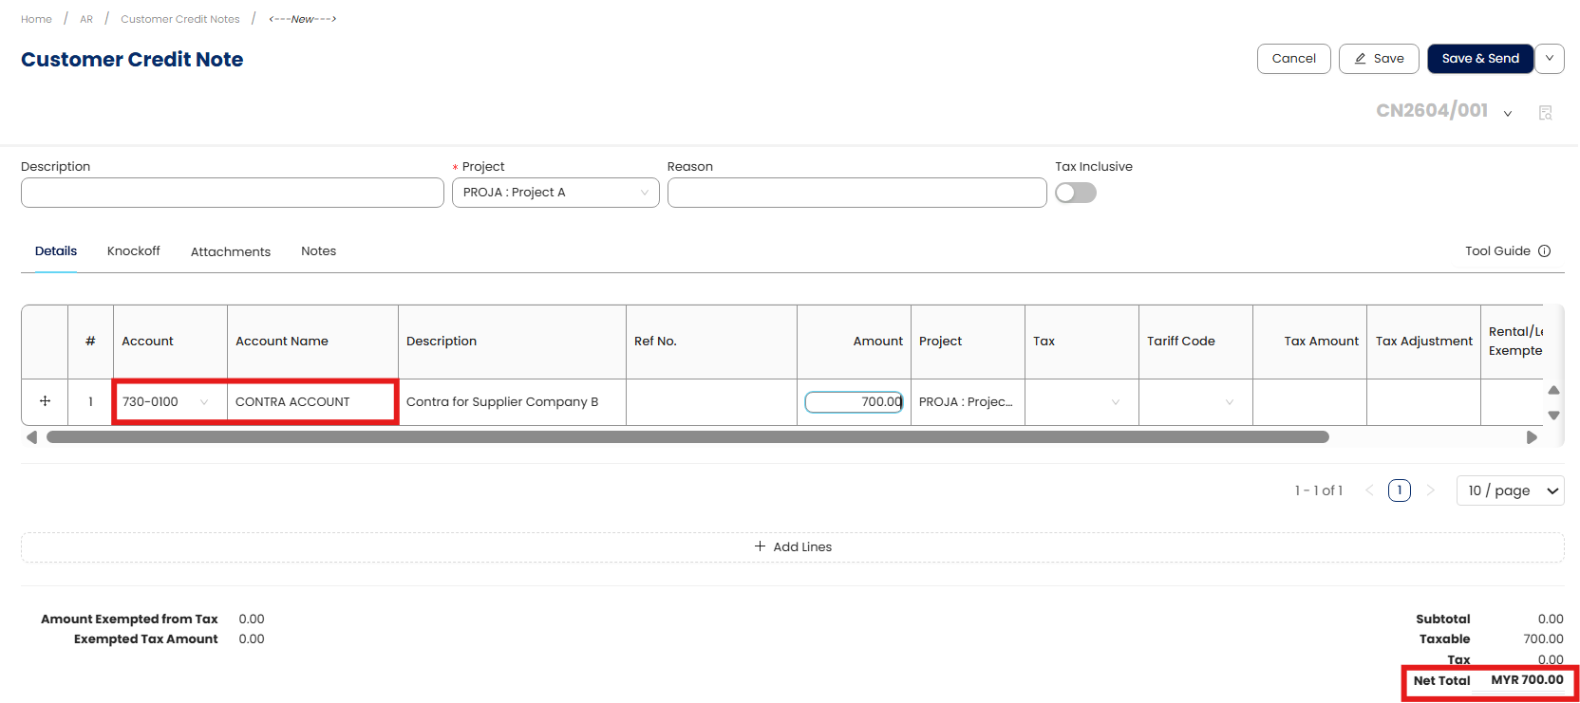Screen dimensions: 1580x703
Task: Grab the row 1 drag handle icon
Action: coord(45,401)
